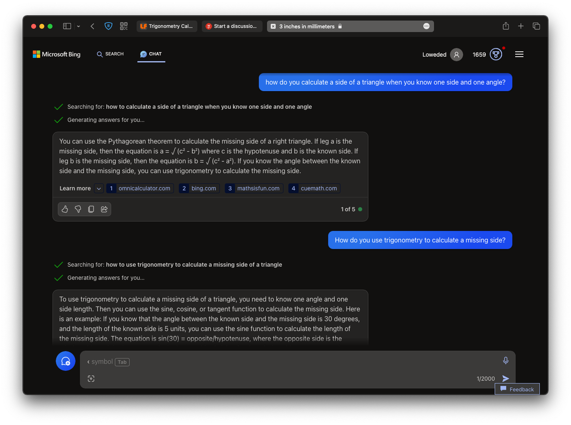Click the Feedback button

pos(517,389)
